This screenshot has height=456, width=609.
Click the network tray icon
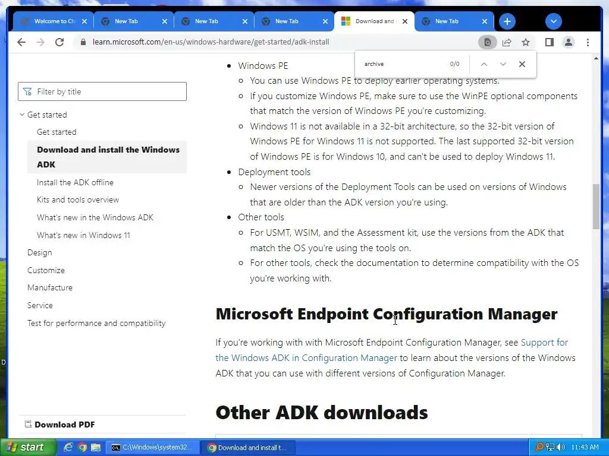[x=550, y=447]
